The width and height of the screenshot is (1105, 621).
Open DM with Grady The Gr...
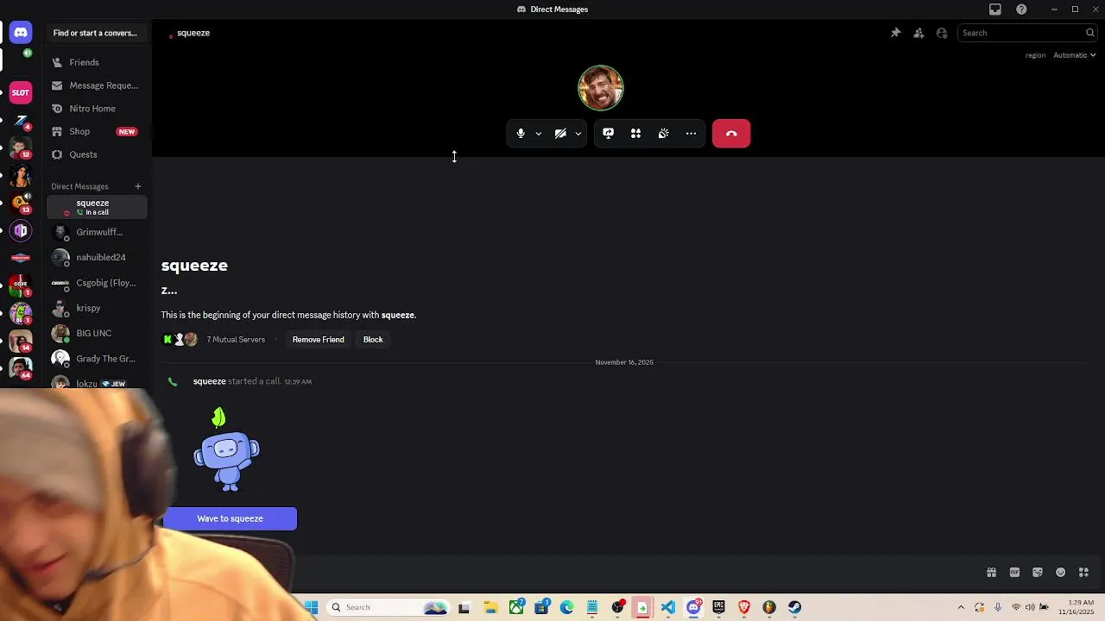coord(97,359)
